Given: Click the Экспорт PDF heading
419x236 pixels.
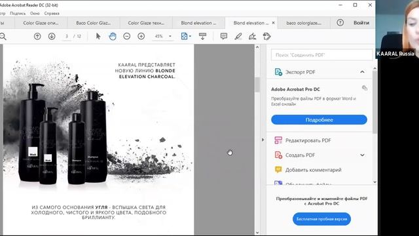Looking at the screenshot, I should 301,72.
